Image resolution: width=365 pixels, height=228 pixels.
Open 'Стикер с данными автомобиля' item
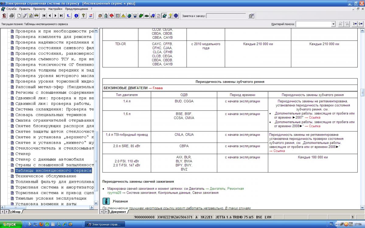pyautogui.click(x=50, y=159)
